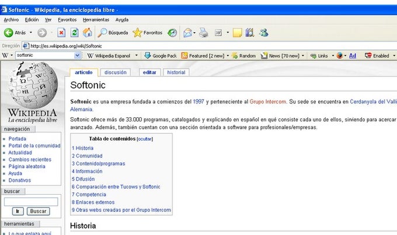Click the Página aleatoria sidebar link
Image resolution: width=397 pixels, height=235 pixels.
pyautogui.click(x=27, y=166)
